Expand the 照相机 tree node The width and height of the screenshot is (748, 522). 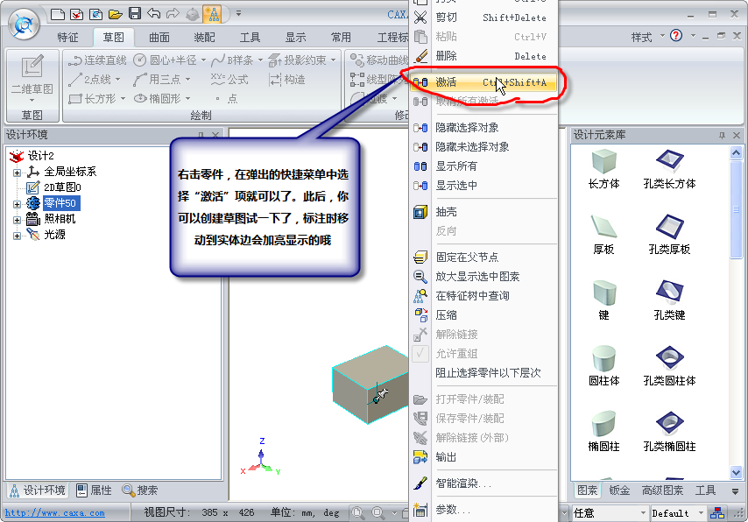pos(17,220)
